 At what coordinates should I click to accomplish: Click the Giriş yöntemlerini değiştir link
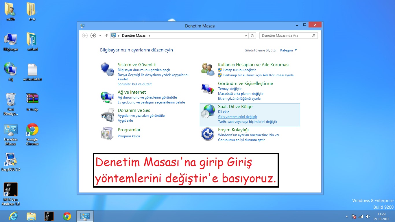click(237, 117)
